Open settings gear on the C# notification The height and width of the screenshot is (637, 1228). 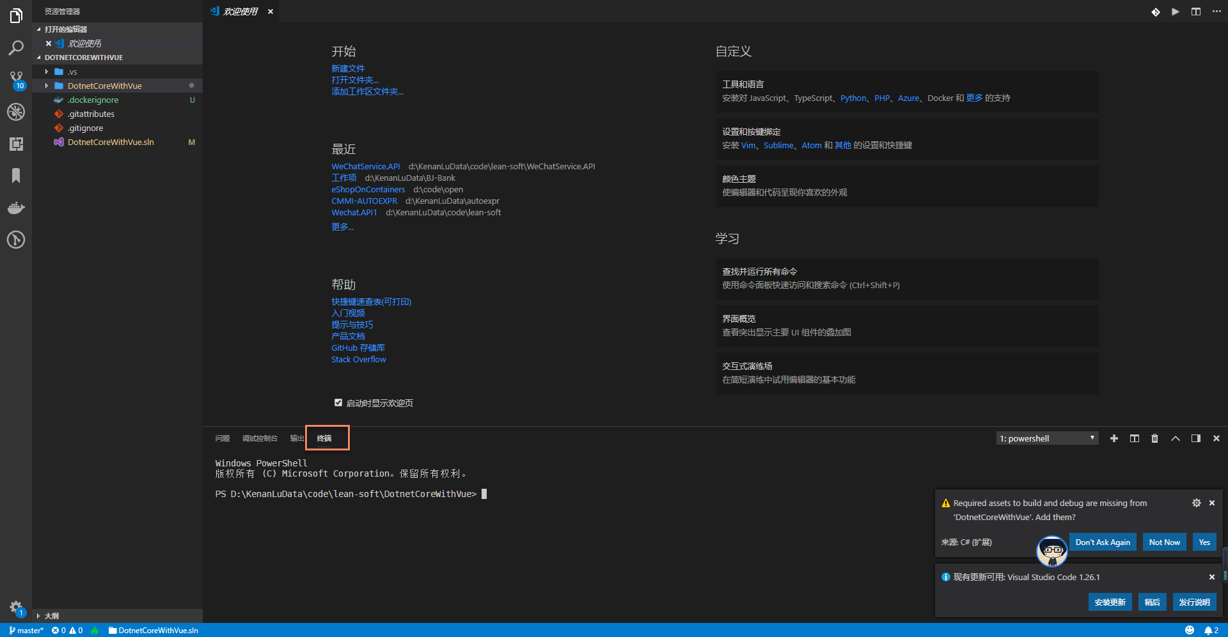pos(1197,503)
